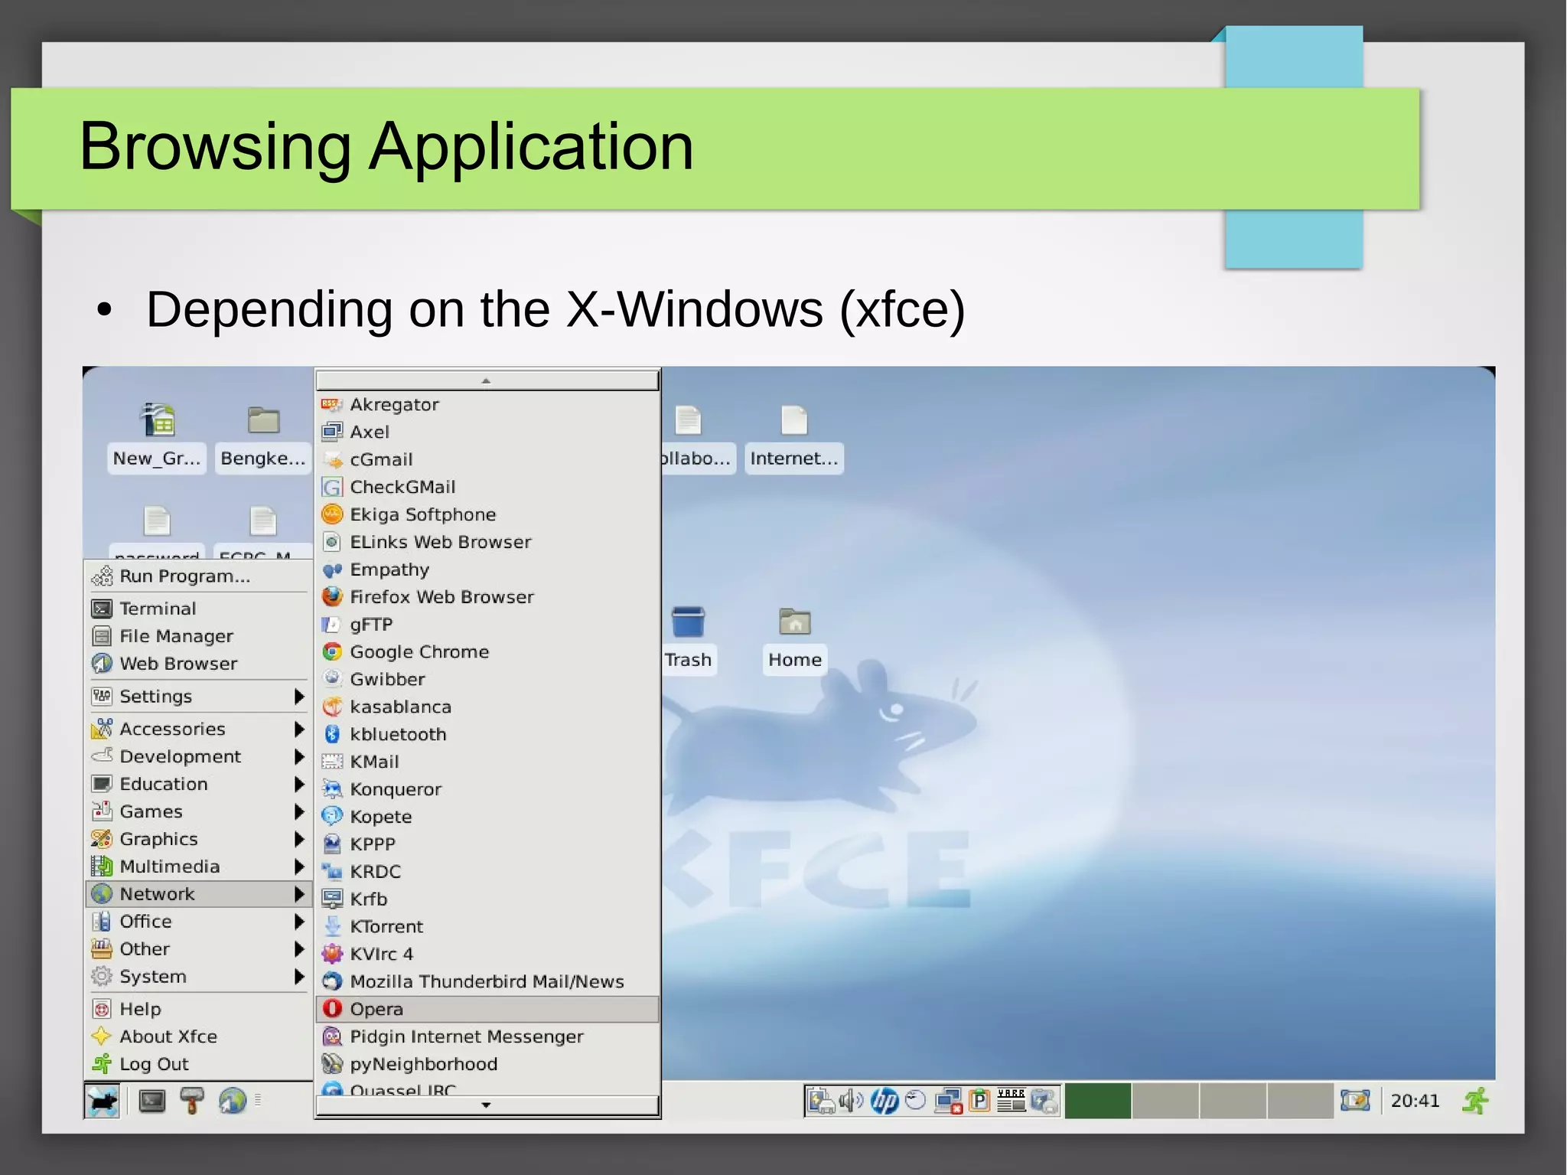1567x1175 pixels.
Task: Start kasablanca FTP client
Action: coord(487,707)
